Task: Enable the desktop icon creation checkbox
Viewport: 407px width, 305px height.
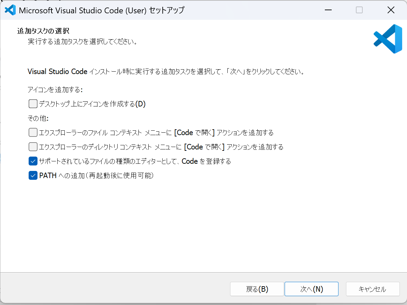Action: (x=33, y=104)
